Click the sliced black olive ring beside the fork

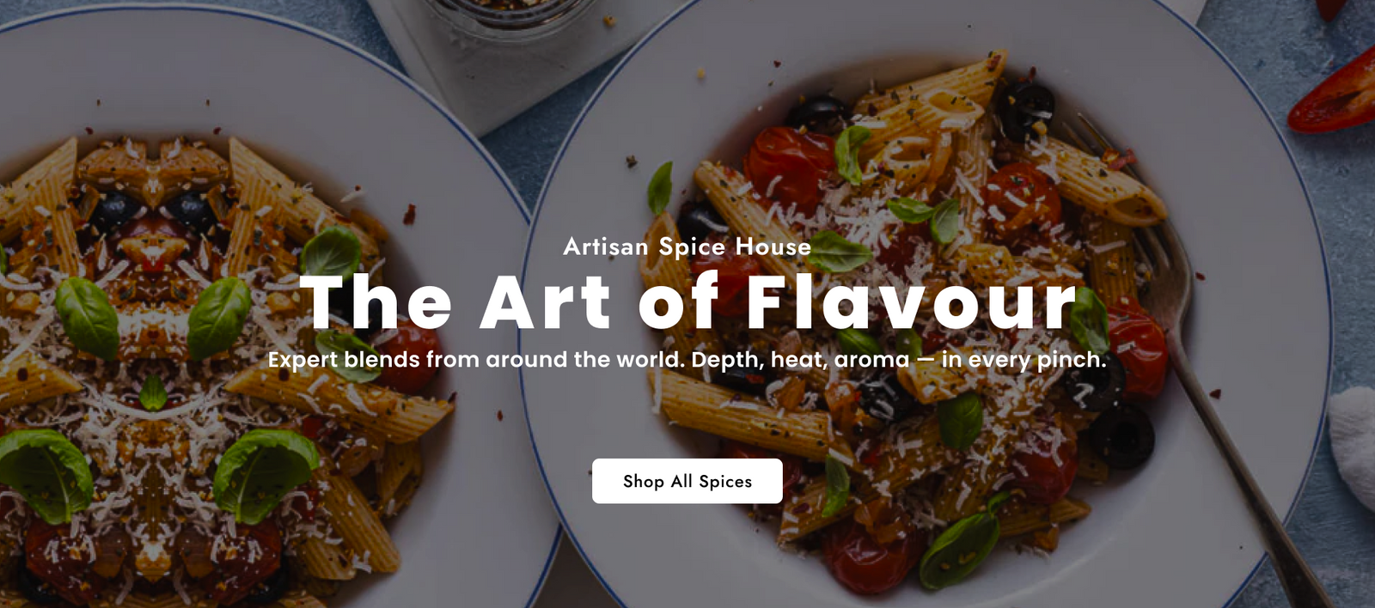(1122, 435)
